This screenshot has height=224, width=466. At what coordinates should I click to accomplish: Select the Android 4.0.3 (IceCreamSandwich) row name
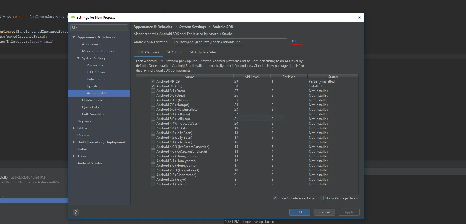(x=183, y=147)
